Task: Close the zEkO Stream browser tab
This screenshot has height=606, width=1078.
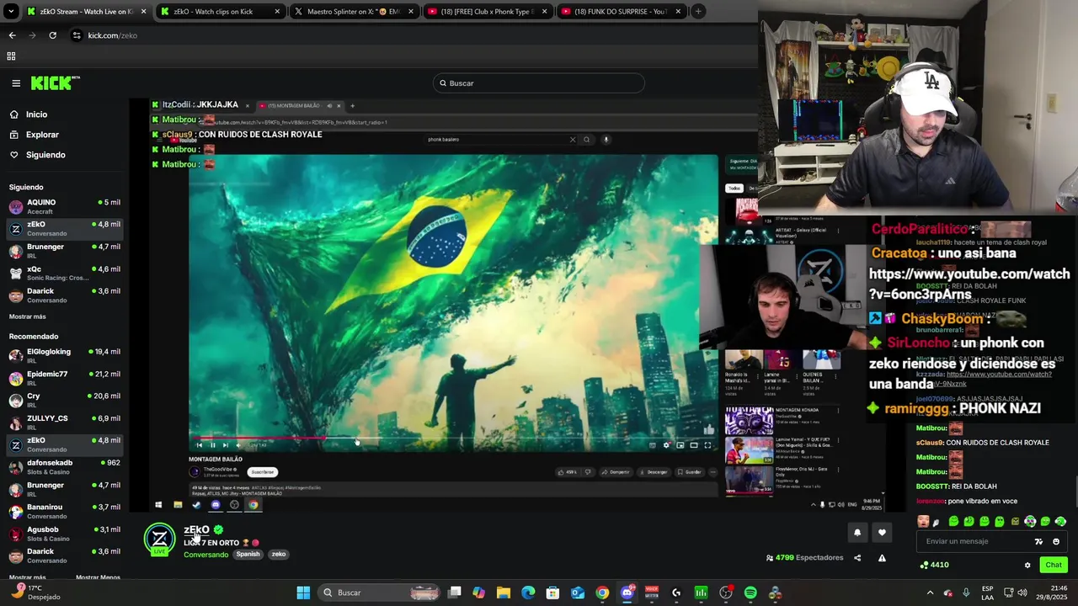Action: click(x=143, y=12)
